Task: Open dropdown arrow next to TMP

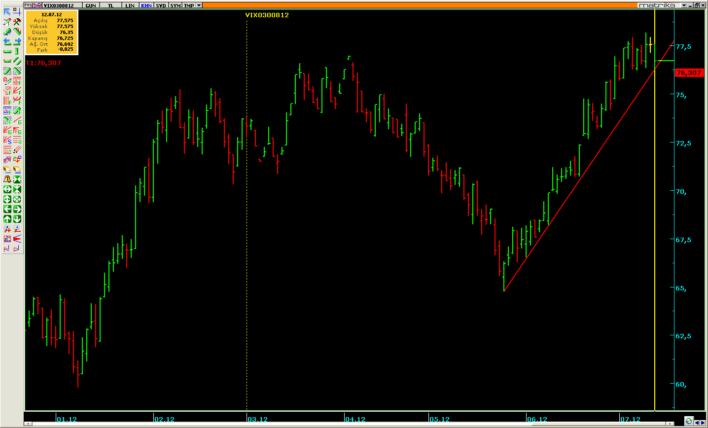Action: click(199, 5)
